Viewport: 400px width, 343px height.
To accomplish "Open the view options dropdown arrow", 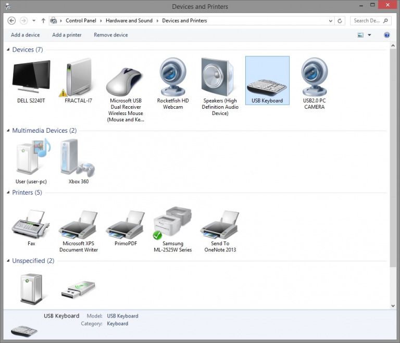I will tap(369, 35).
